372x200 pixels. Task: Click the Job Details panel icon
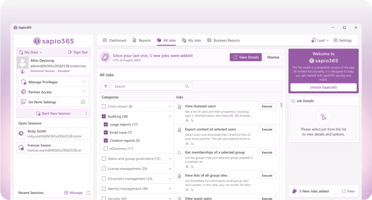[293, 101]
